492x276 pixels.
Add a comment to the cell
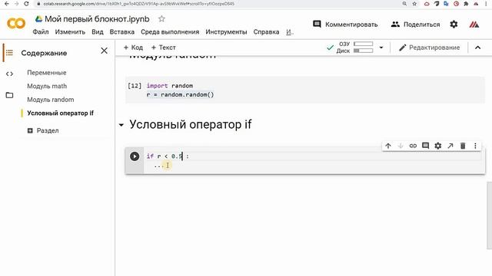425,146
